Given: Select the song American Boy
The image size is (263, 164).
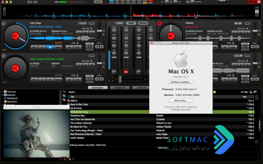Looking at the screenshot, I should pos(77,116).
